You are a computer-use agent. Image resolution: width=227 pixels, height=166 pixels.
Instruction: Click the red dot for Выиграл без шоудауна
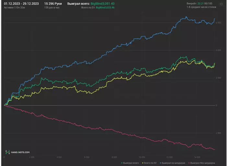click(189, 162)
